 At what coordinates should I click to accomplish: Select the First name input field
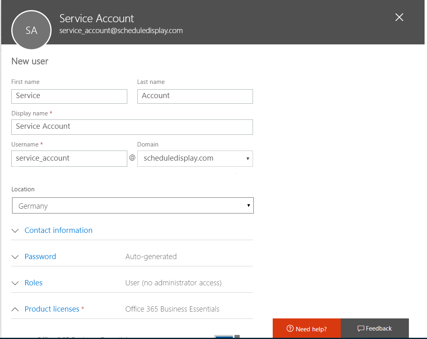coord(69,96)
